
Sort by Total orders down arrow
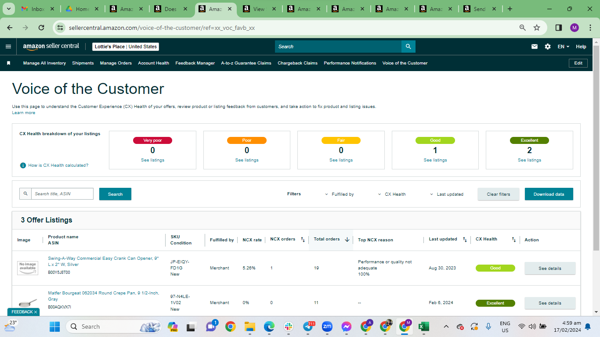click(347, 240)
